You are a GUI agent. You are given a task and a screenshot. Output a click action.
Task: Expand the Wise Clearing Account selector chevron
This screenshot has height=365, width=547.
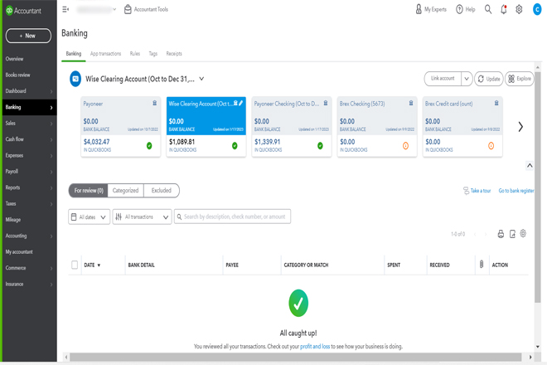click(201, 79)
